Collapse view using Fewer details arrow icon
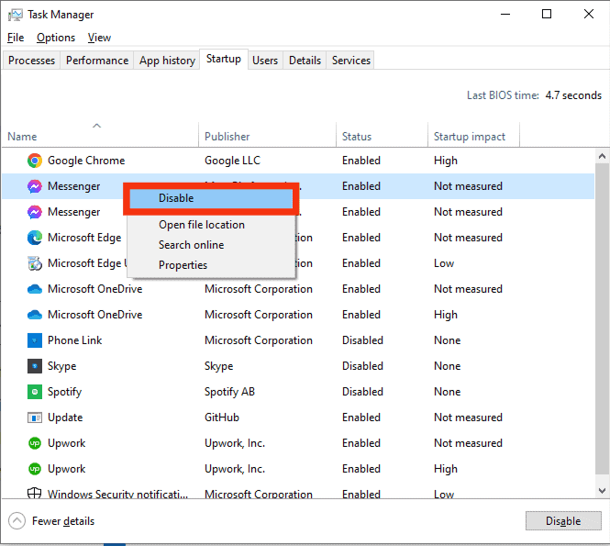Image resolution: width=610 pixels, height=546 pixels. (x=17, y=520)
